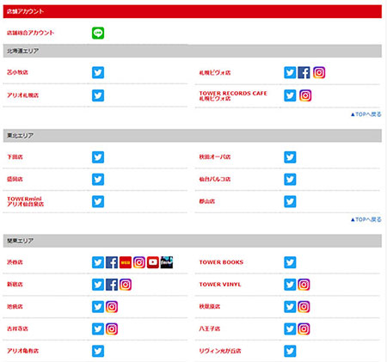The height and width of the screenshot is (362, 387).
Task: Click TOPへ戻る link below the Hokkaido section
Action: (x=366, y=114)
